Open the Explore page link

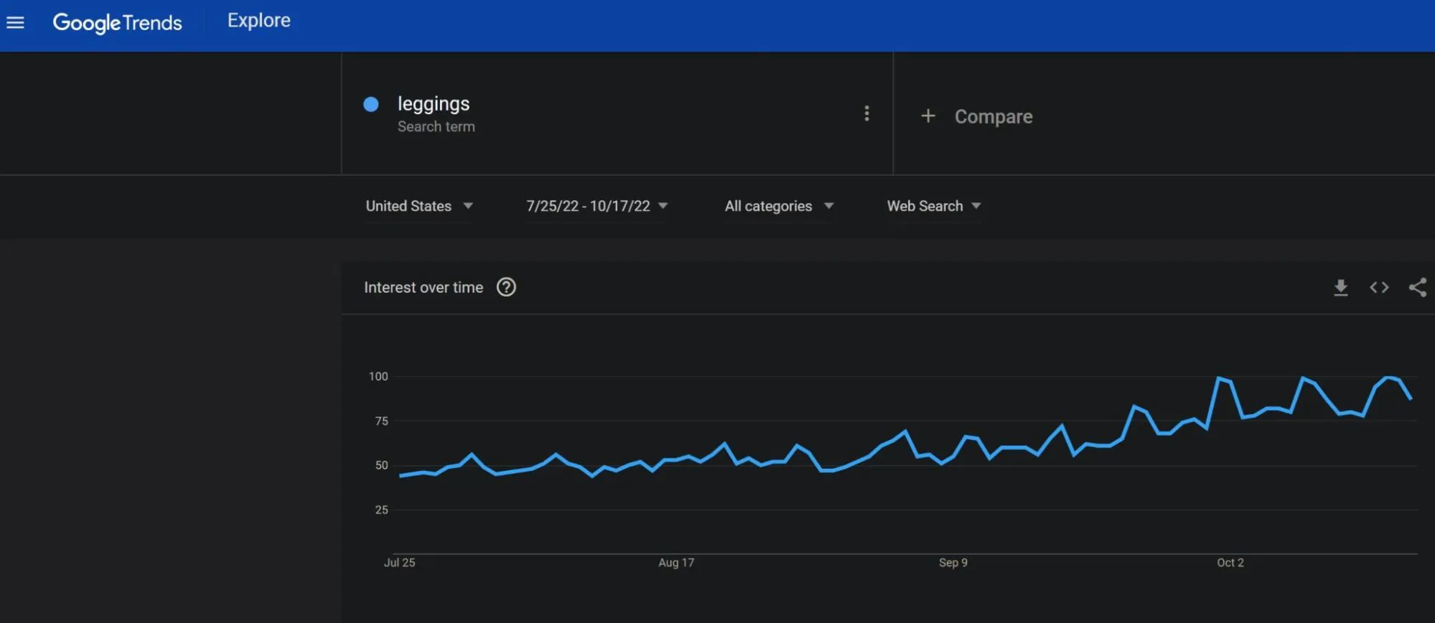tap(259, 21)
